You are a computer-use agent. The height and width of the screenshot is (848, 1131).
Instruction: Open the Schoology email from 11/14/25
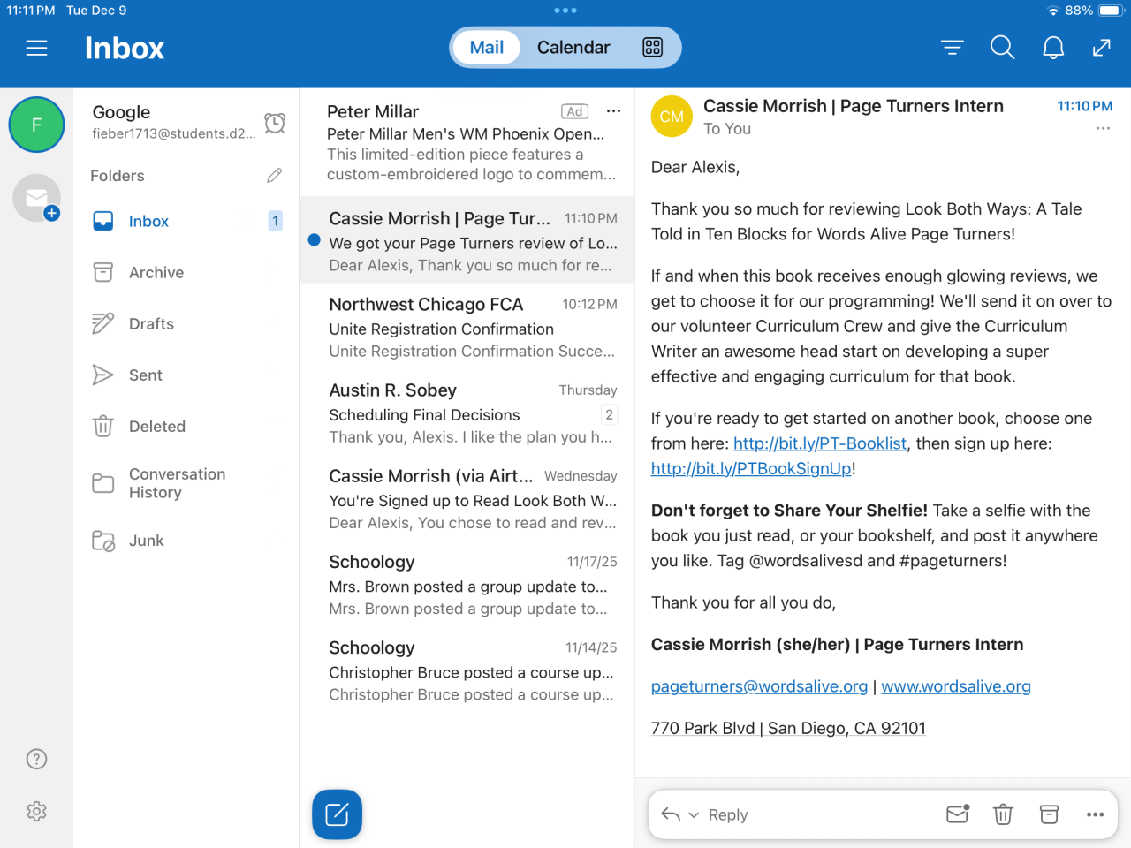(467, 670)
